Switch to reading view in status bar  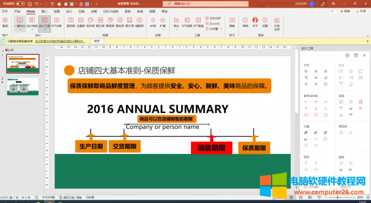point(310,197)
